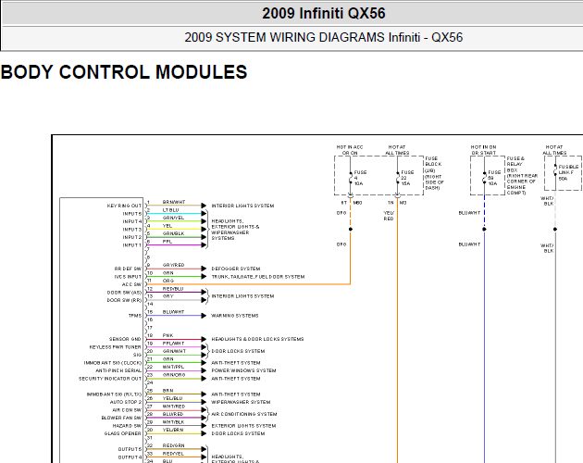Click the System Wiring Diagrams subtitle
This screenshot has width=583, height=463.
pyautogui.click(x=324, y=38)
